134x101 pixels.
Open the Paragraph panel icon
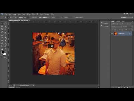(x=102, y=26)
